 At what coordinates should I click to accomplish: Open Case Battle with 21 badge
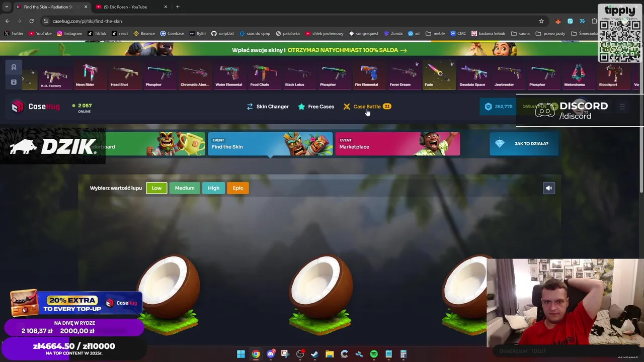tap(367, 107)
